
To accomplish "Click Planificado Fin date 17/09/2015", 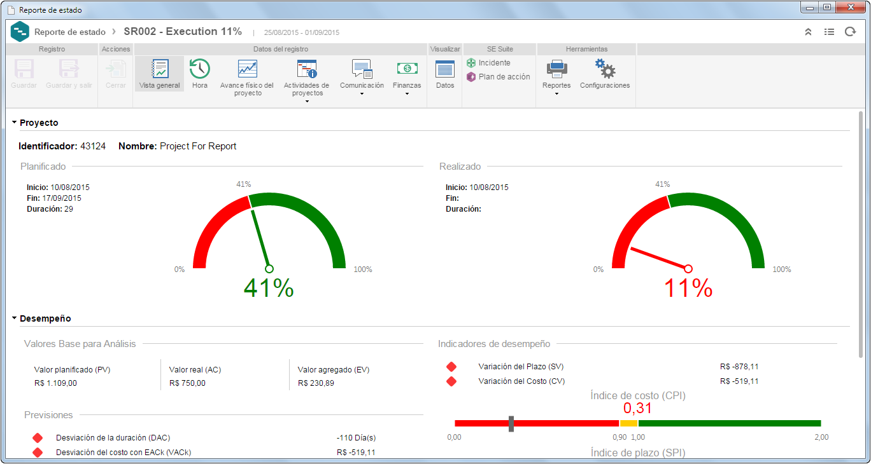I will click(x=60, y=198).
